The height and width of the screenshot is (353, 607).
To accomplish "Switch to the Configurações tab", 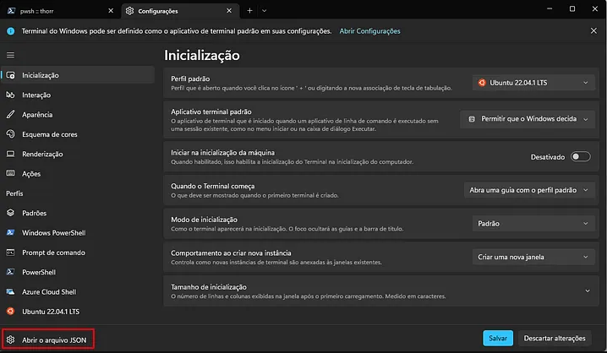I will [x=180, y=11].
